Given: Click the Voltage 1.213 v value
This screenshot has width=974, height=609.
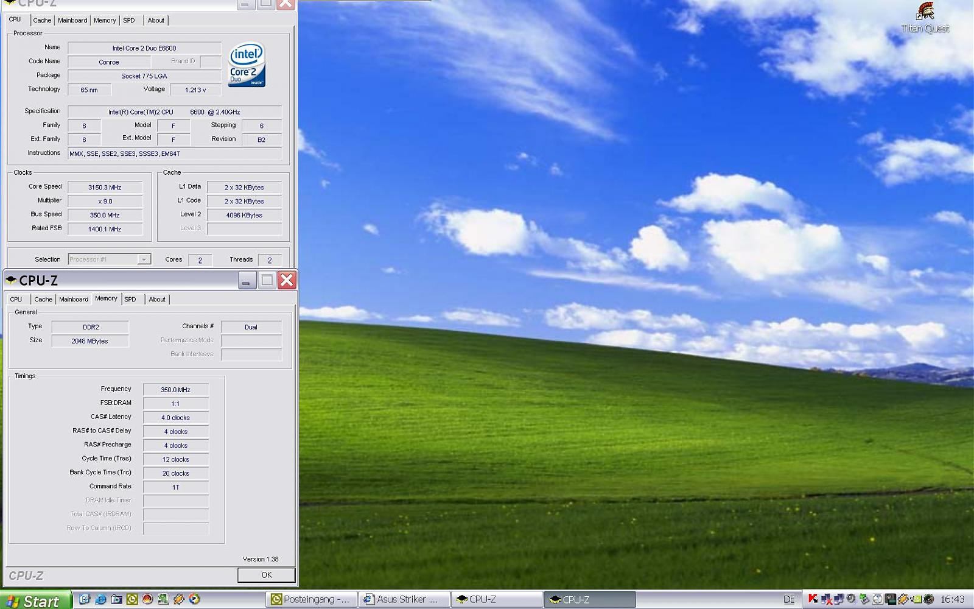Looking at the screenshot, I should click(195, 90).
